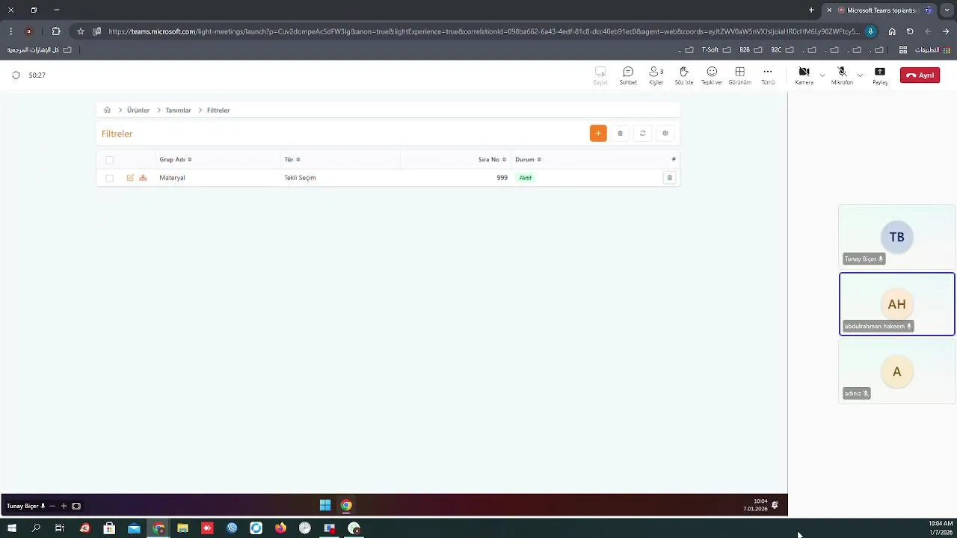The image size is (957, 538).
Task: Tick the select-all checkbox in table header
Action: (x=109, y=160)
